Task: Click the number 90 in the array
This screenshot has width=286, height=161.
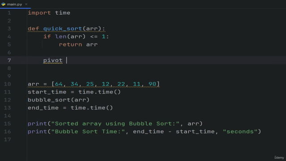Action: pos(152,84)
